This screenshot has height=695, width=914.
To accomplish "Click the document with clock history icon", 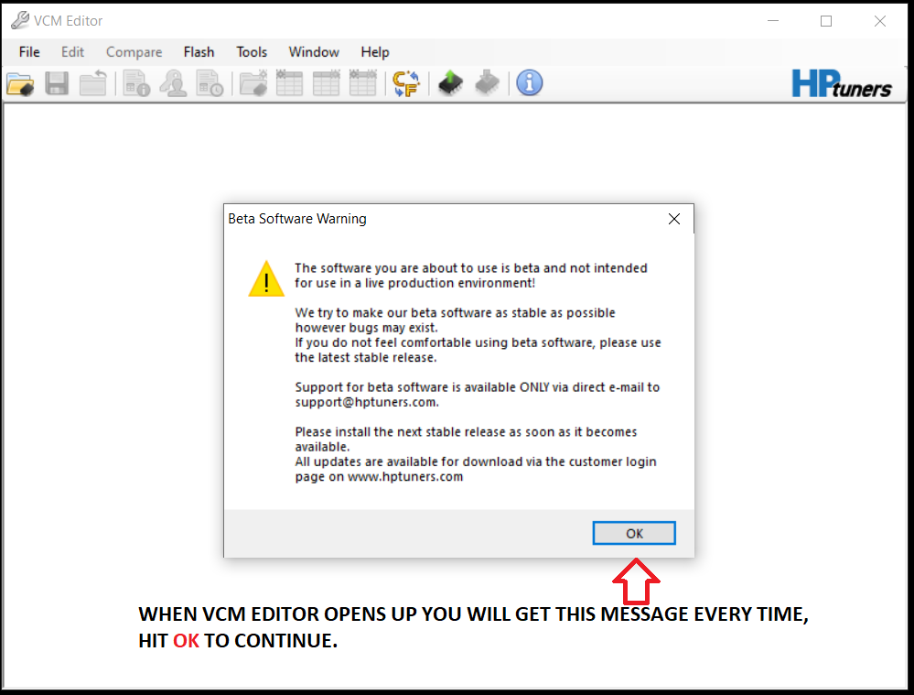I will tap(210, 83).
